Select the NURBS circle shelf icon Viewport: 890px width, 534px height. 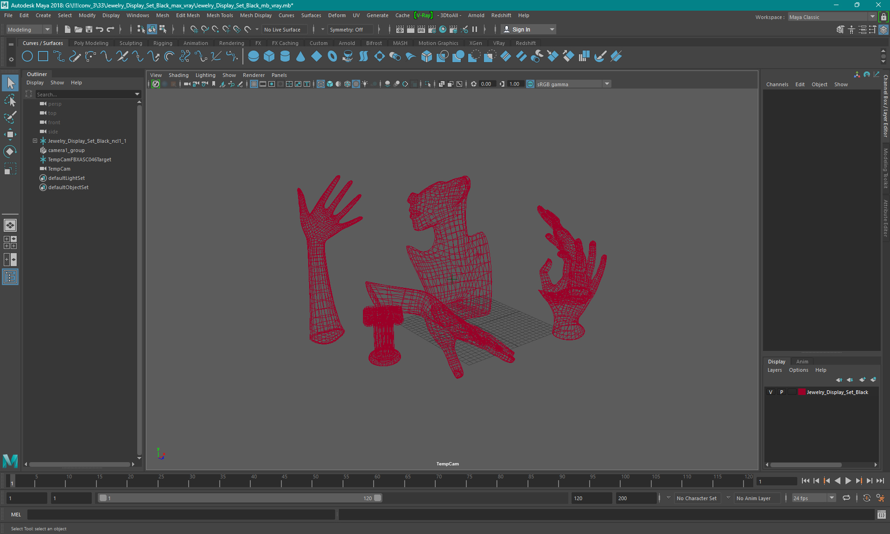point(27,57)
